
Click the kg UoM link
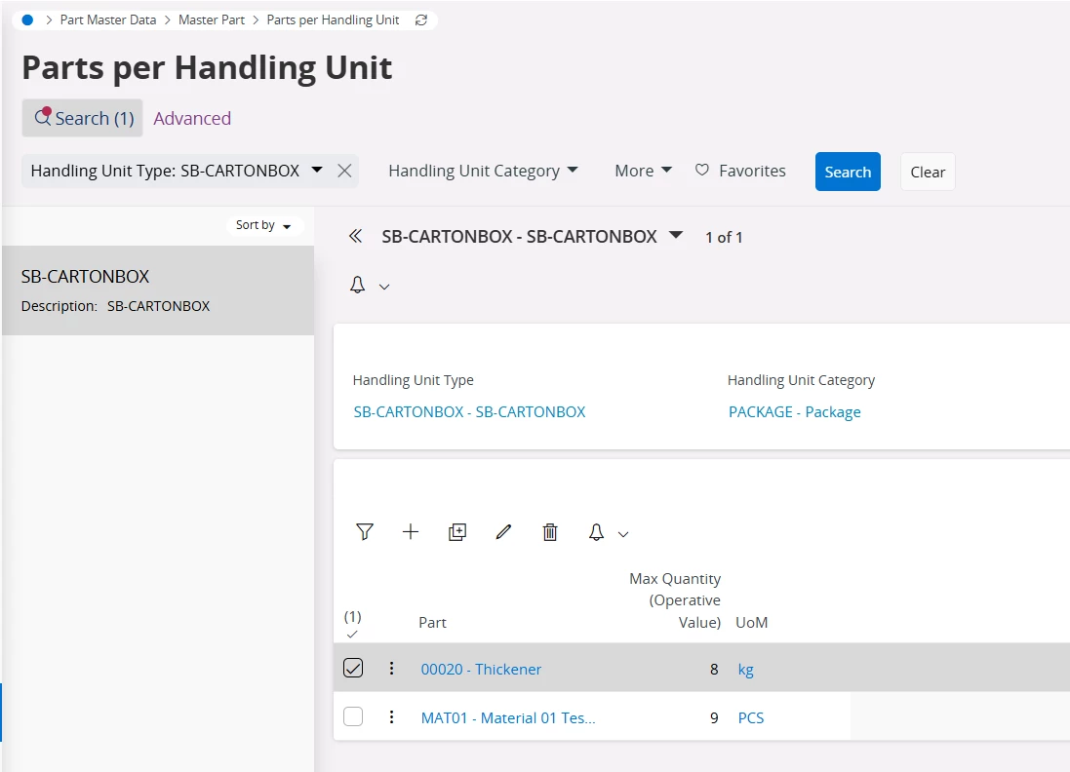click(x=746, y=670)
